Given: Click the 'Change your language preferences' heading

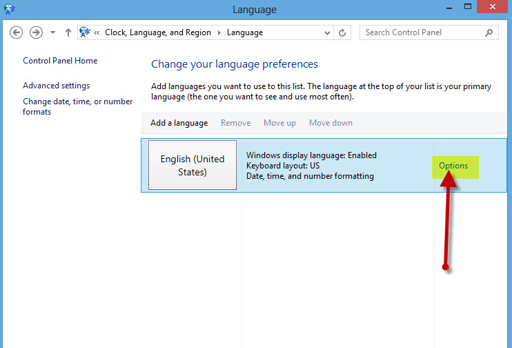Looking at the screenshot, I should pyautogui.click(x=235, y=64).
